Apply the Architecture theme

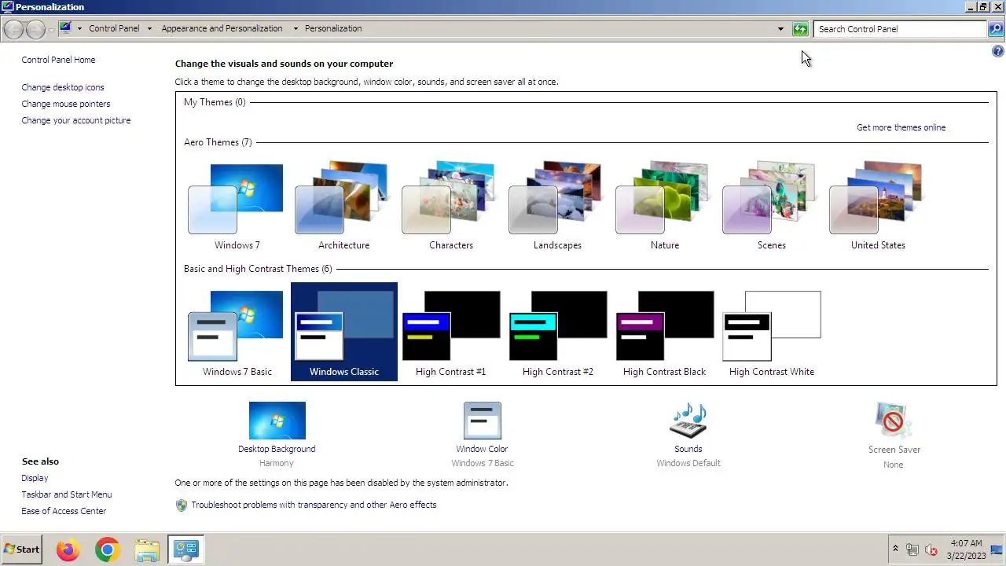pos(343,206)
